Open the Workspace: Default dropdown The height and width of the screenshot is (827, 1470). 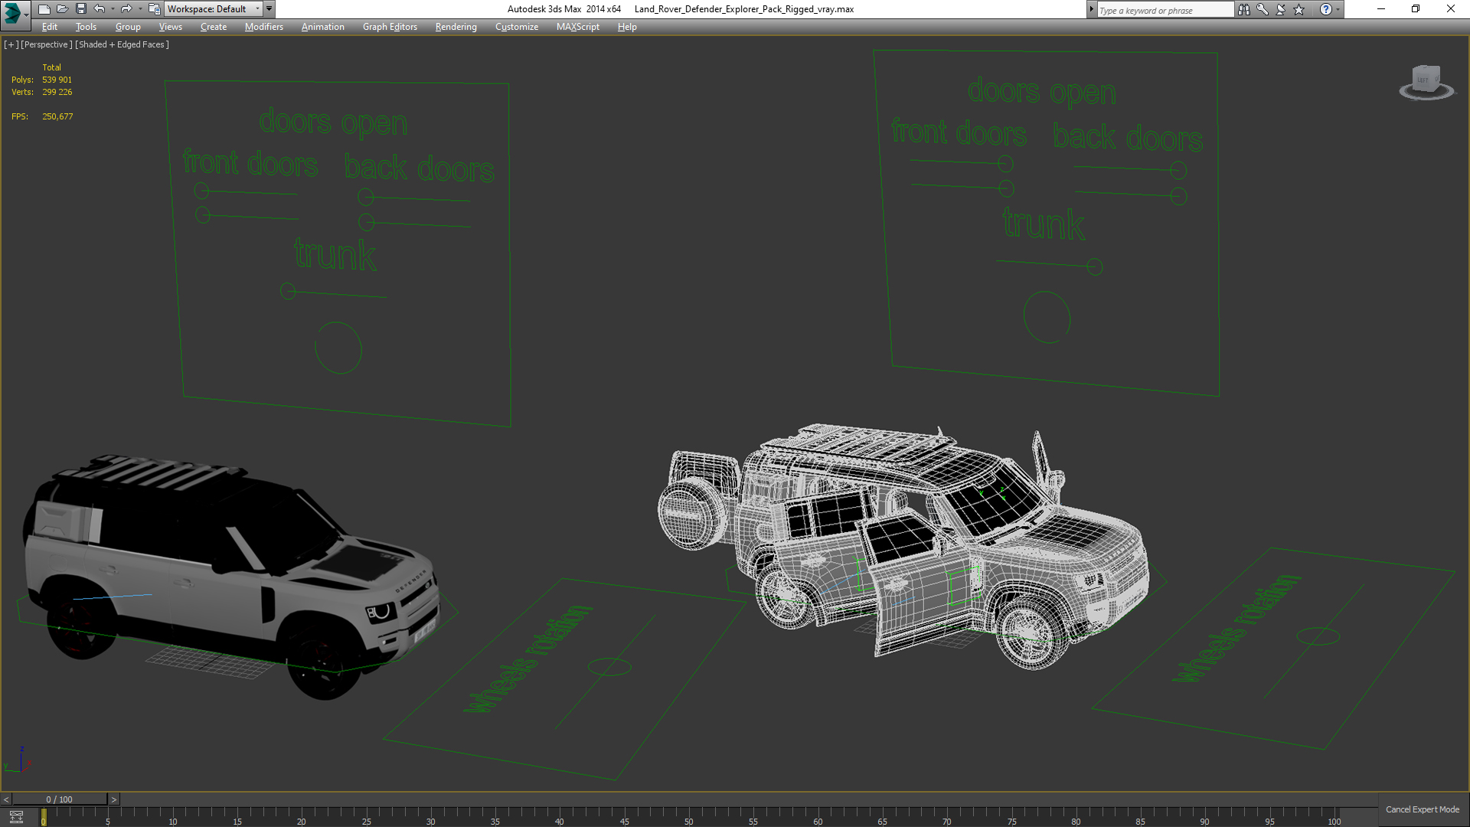(x=214, y=9)
